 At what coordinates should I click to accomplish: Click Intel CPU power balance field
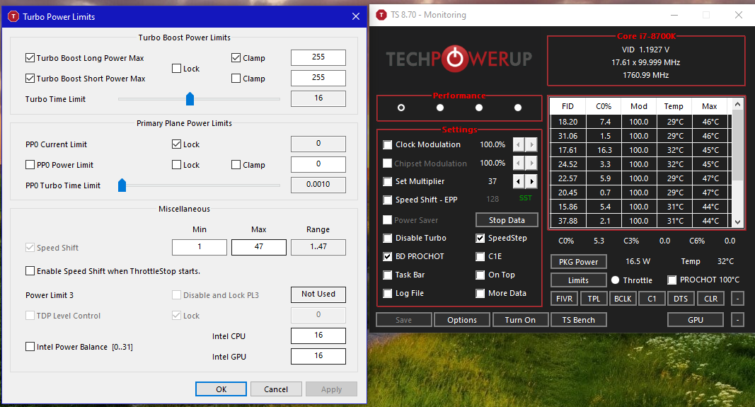pyautogui.click(x=318, y=336)
